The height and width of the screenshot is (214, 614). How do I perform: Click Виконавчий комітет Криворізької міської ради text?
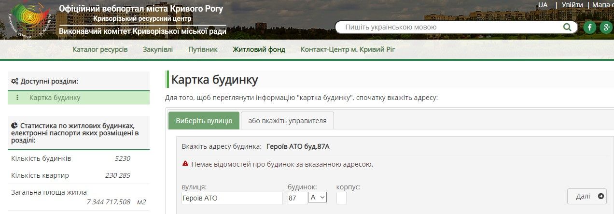pos(142,31)
